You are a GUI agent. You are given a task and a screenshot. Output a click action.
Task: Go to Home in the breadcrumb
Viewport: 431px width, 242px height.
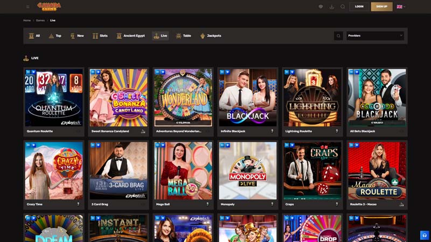tap(27, 20)
